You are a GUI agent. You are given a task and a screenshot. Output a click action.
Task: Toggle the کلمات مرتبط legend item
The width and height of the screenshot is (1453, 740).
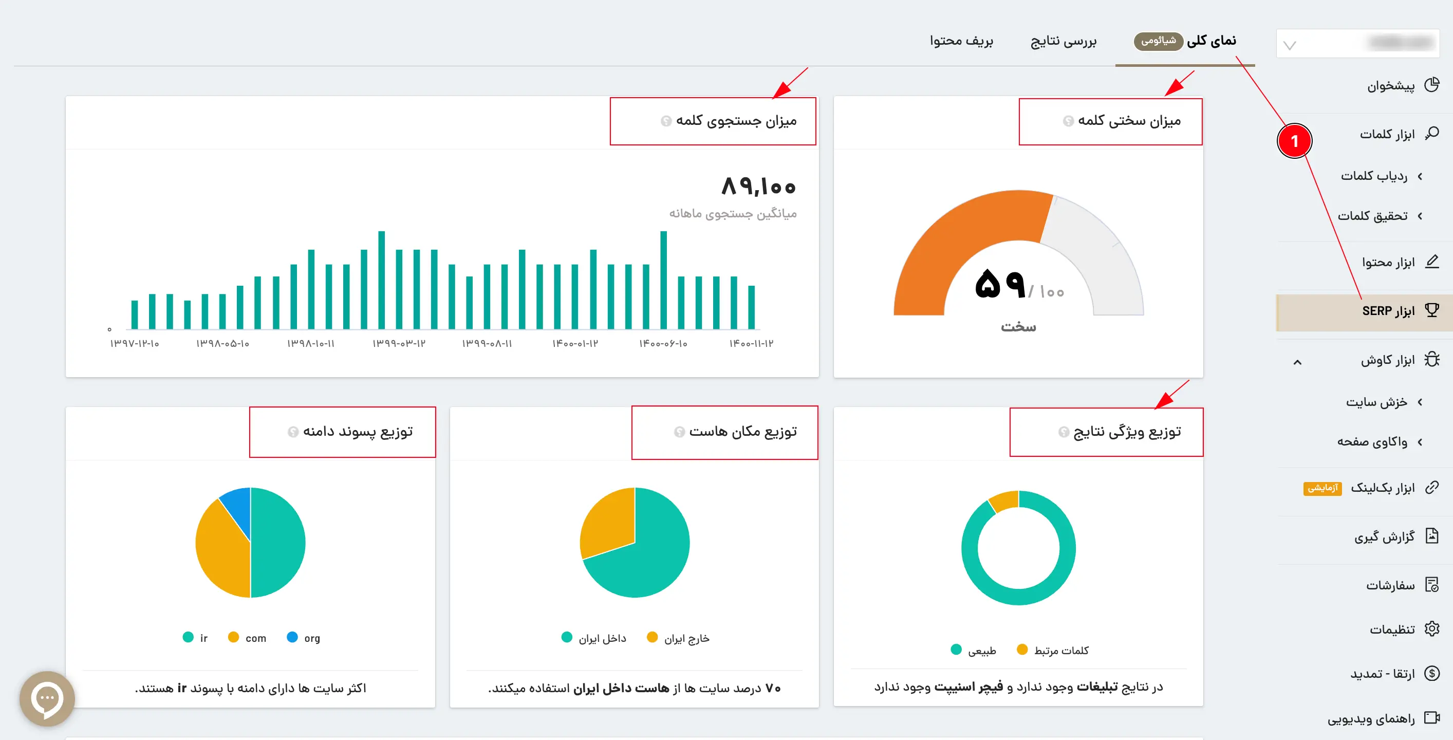tap(1053, 650)
